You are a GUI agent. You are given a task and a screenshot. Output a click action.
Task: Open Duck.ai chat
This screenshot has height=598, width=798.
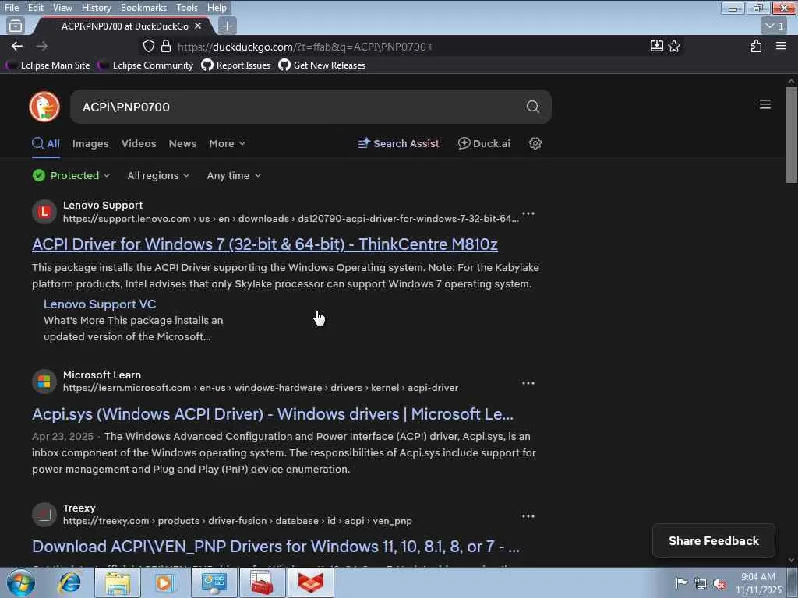484,143
